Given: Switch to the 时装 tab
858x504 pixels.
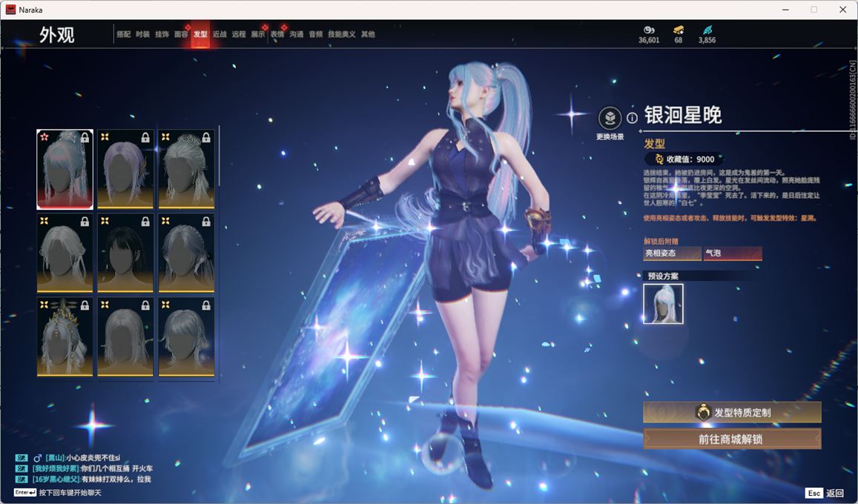Looking at the screenshot, I should [x=143, y=34].
